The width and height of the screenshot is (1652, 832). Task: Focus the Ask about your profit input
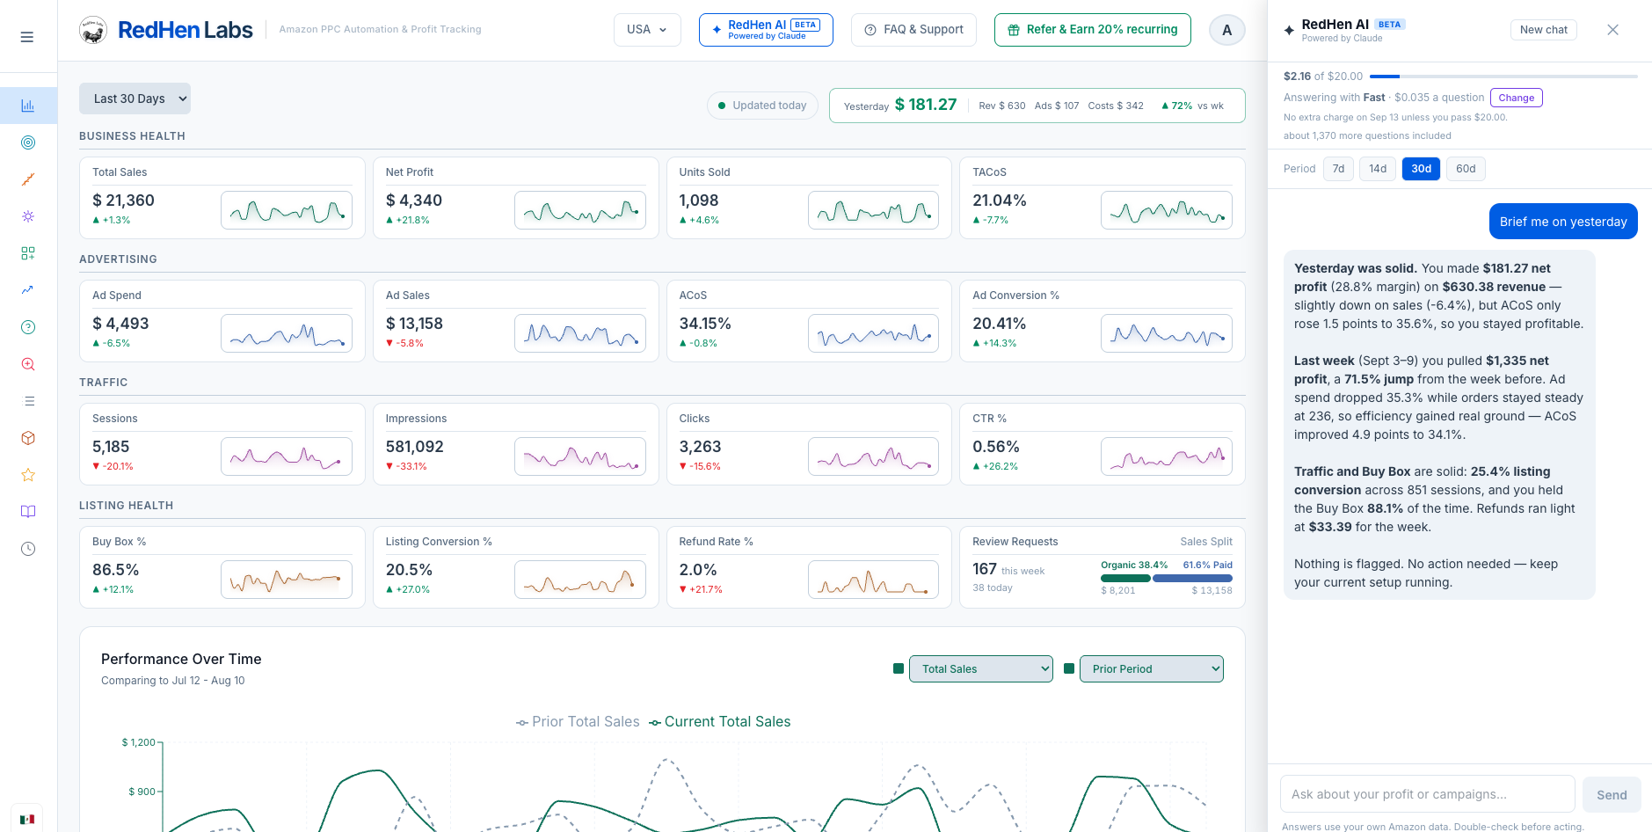(1428, 794)
